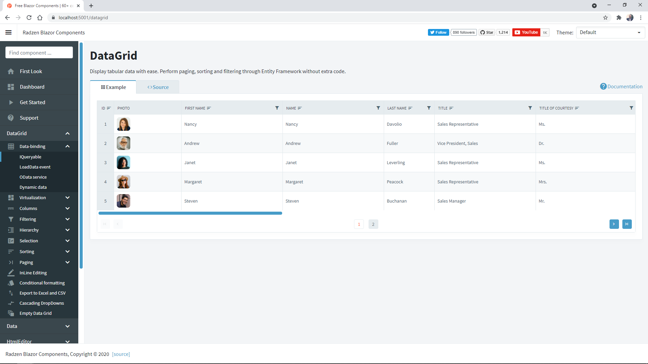Image resolution: width=648 pixels, height=364 pixels.
Task: Click the horizontal scrollbar under the grid
Action: pos(190,213)
